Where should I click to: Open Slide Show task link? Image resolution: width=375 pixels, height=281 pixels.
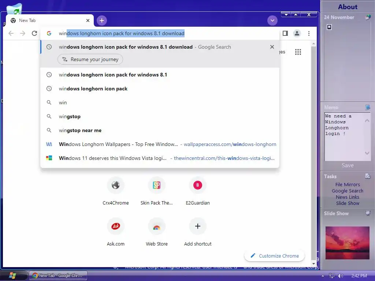click(x=348, y=203)
